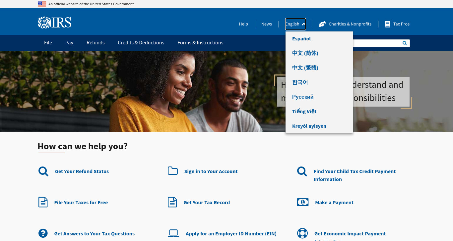Click the IRS logo
Screen dimensions: 453x241
point(55,23)
